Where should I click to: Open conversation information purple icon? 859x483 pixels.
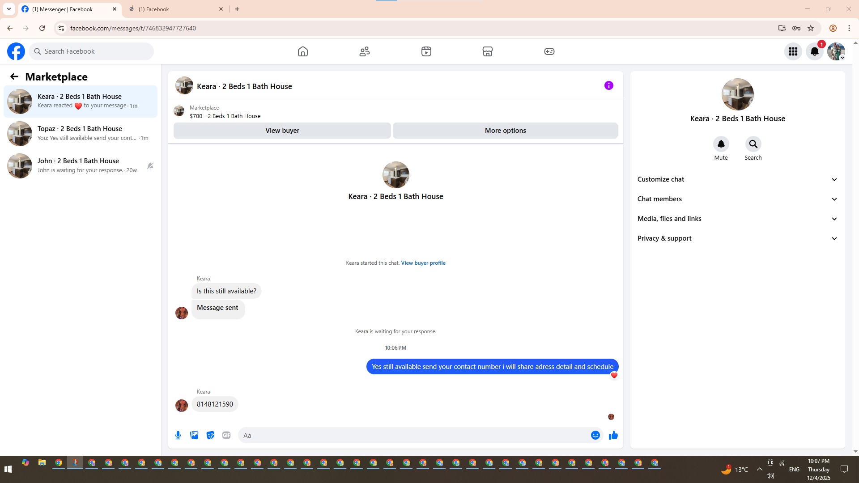coord(608,85)
